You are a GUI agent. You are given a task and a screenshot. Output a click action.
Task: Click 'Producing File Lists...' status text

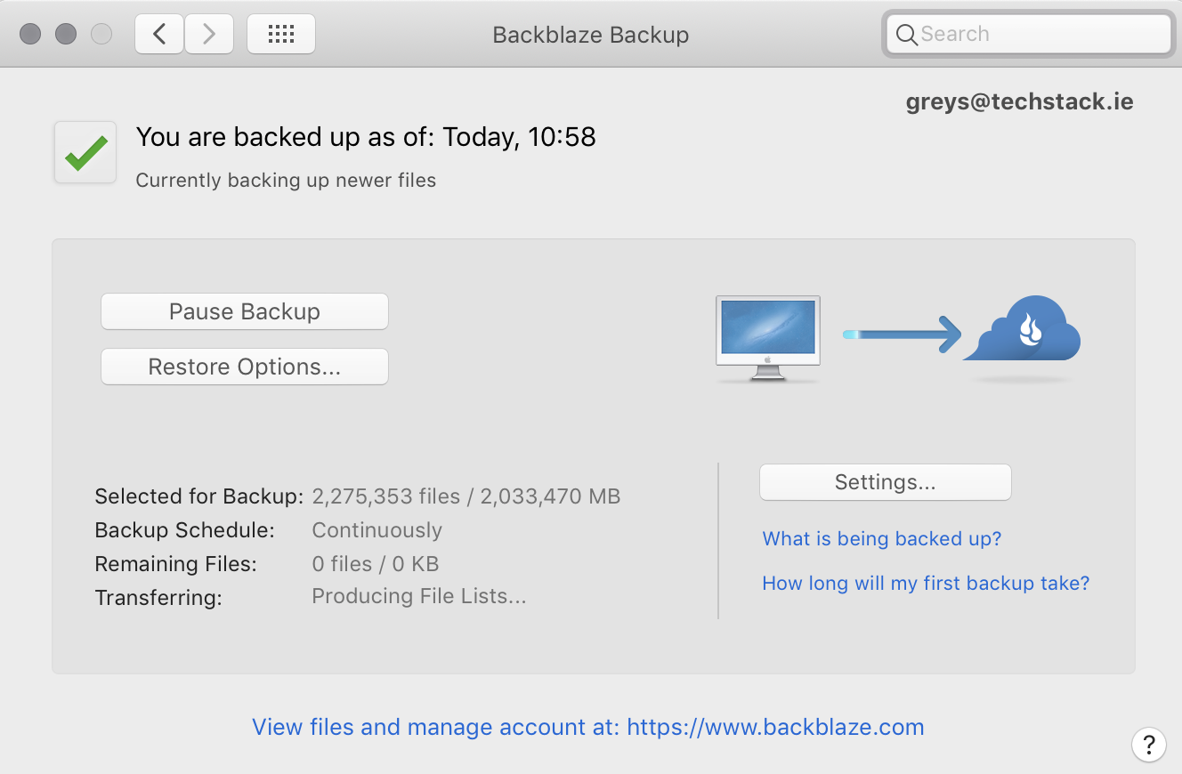[x=419, y=596]
